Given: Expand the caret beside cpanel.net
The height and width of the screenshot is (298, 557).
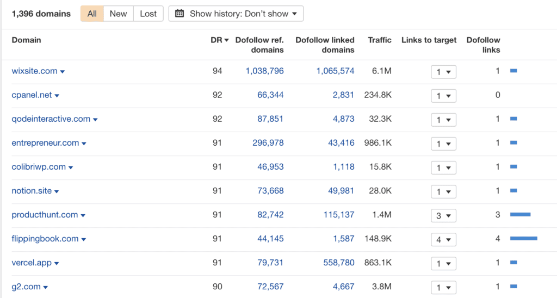Looking at the screenshot, I should coord(57,96).
